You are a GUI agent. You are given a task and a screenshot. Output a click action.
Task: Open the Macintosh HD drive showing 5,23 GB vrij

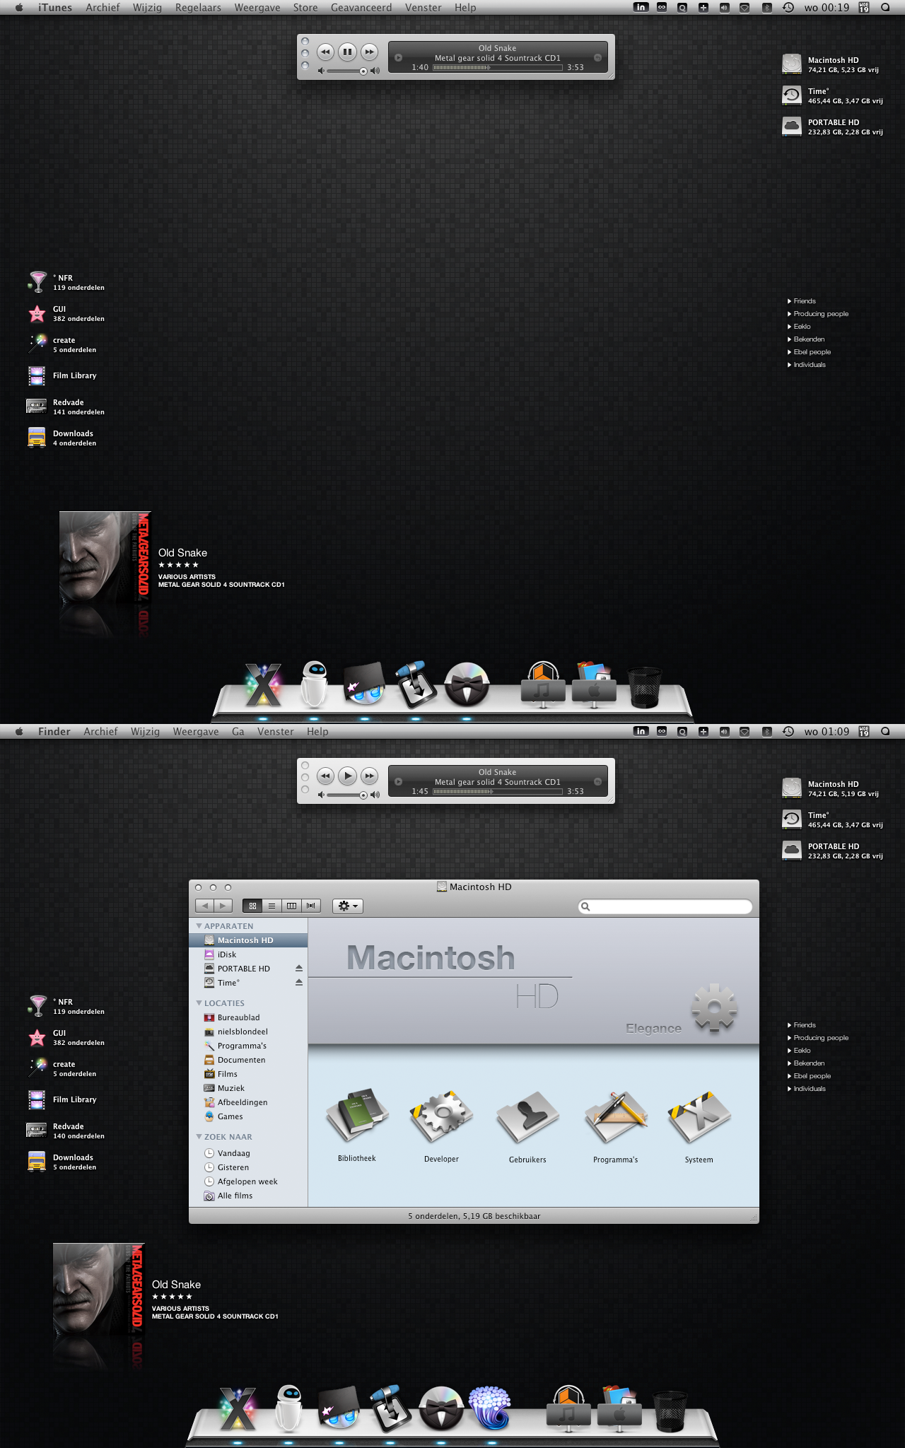click(831, 64)
